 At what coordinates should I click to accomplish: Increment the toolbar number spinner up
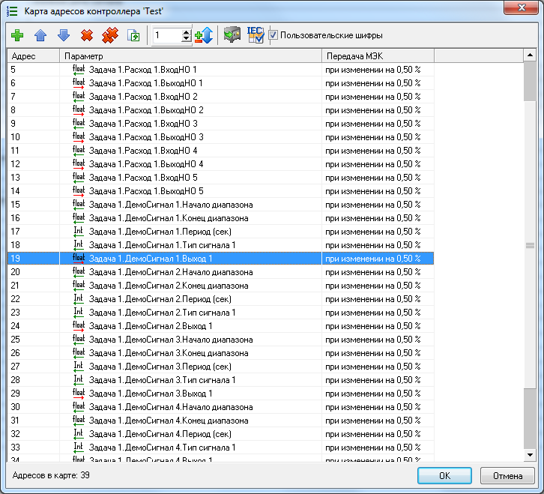tap(187, 31)
